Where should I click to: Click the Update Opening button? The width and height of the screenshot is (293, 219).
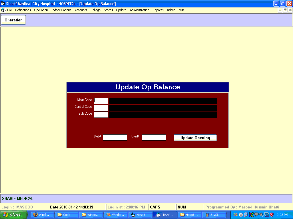pos(195,138)
